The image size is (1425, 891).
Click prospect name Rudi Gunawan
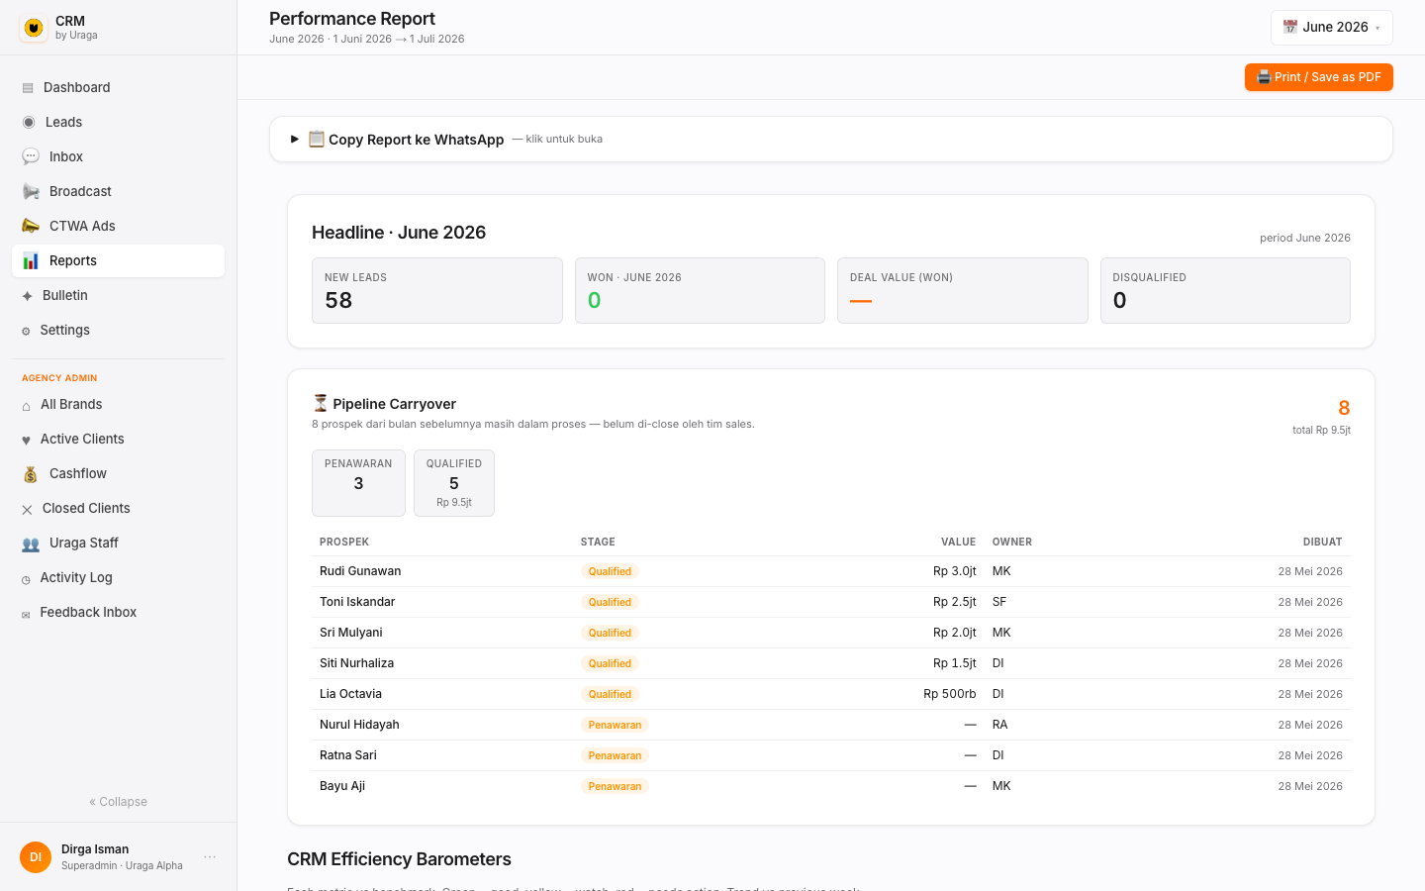[x=360, y=571]
